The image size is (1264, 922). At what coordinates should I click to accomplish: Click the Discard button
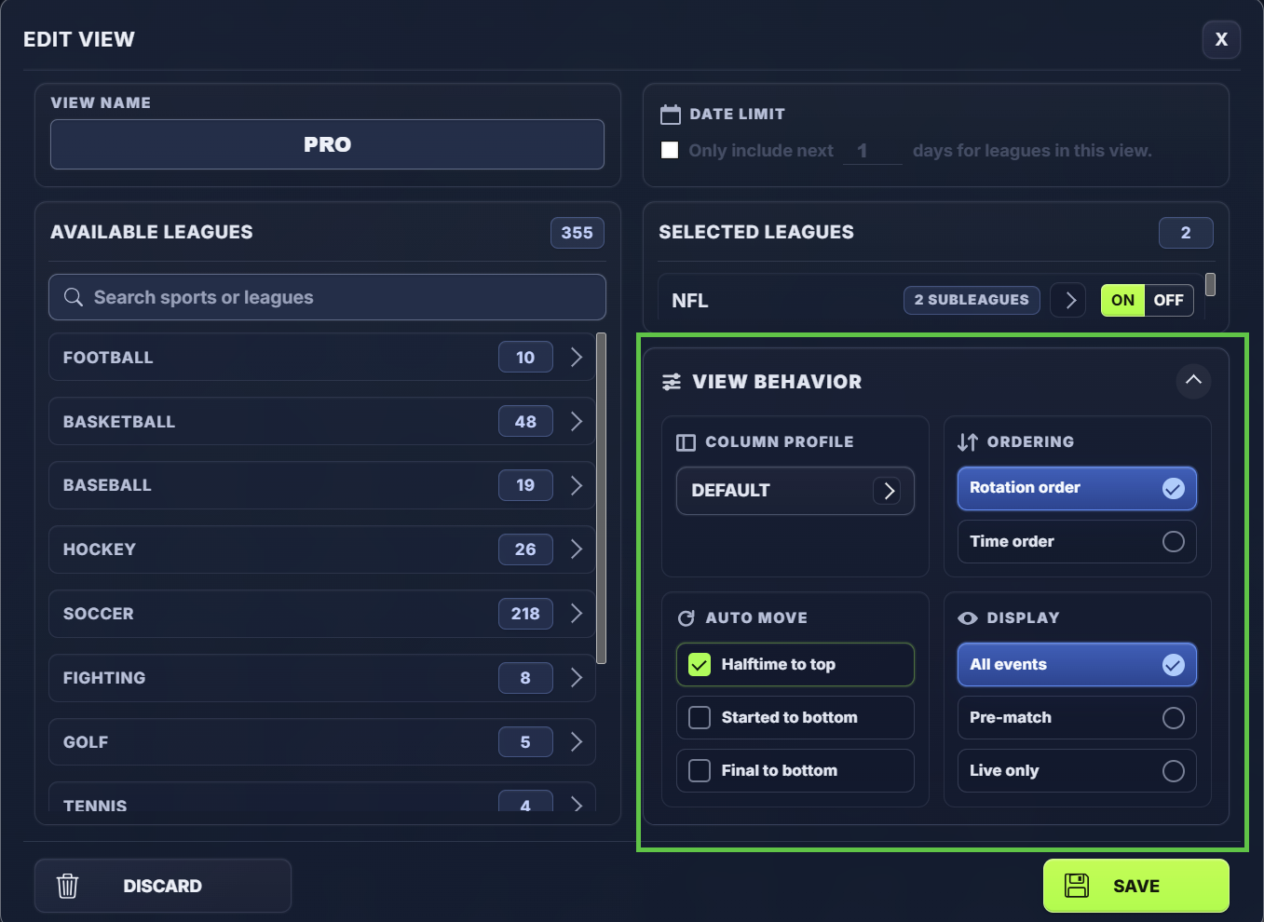tap(163, 886)
